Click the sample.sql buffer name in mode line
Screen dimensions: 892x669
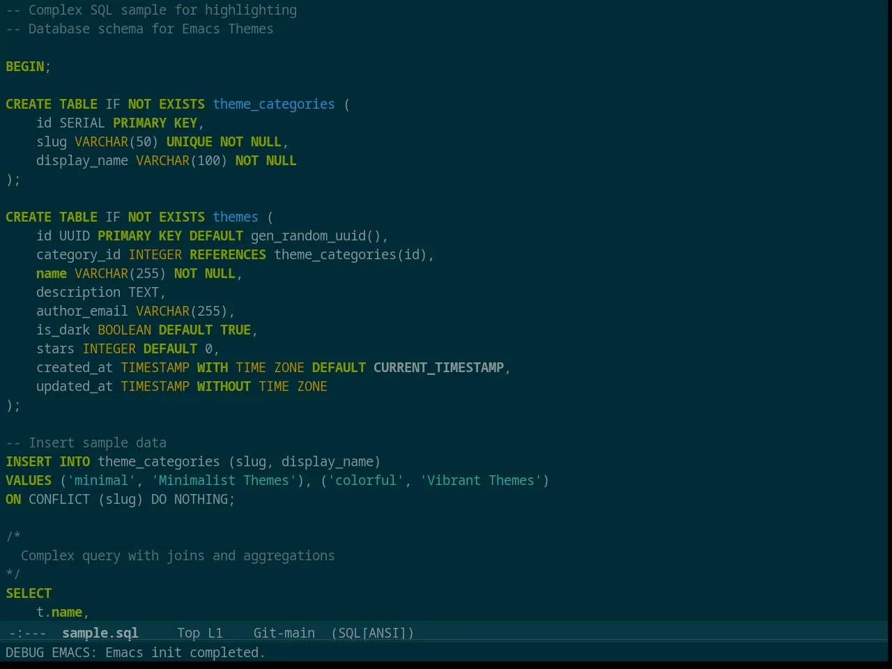tap(100, 633)
